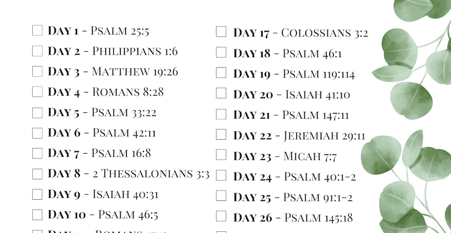Select the "Psalm 16:8" verse label
Viewport: 451px width, 233px height.
pos(121,153)
